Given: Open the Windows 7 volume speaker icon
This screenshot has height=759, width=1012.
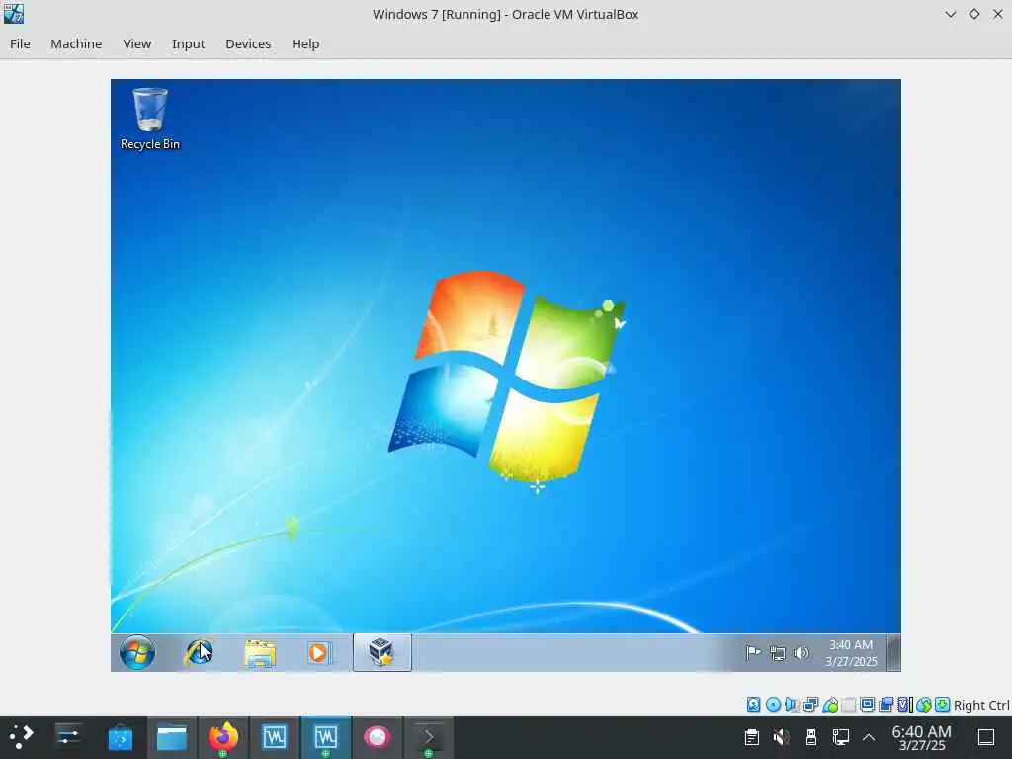Looking at the screenshot, I should (x=801, y=653).
